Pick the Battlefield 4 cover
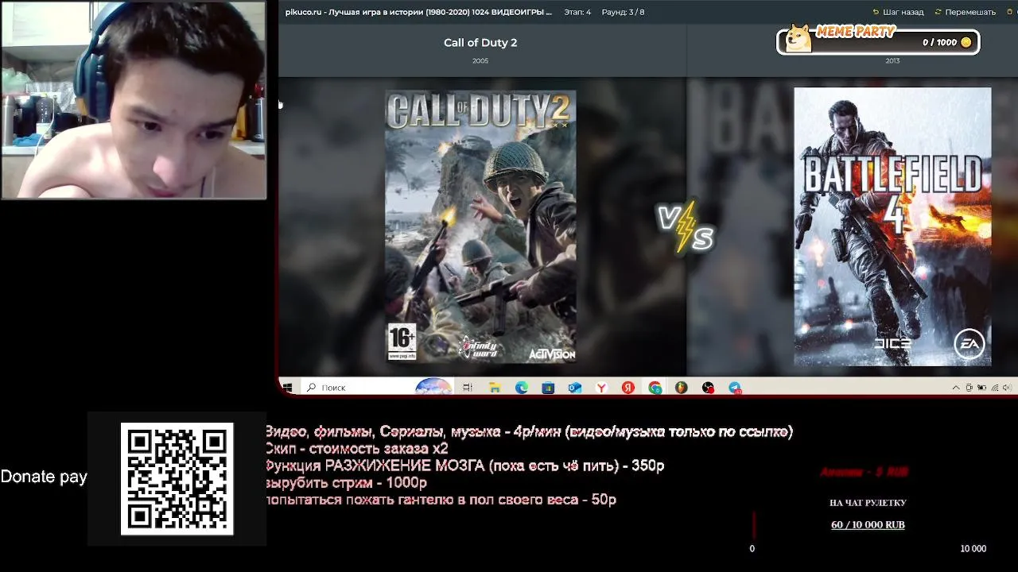Screen dimensions: 1018x572 point(892,226)
